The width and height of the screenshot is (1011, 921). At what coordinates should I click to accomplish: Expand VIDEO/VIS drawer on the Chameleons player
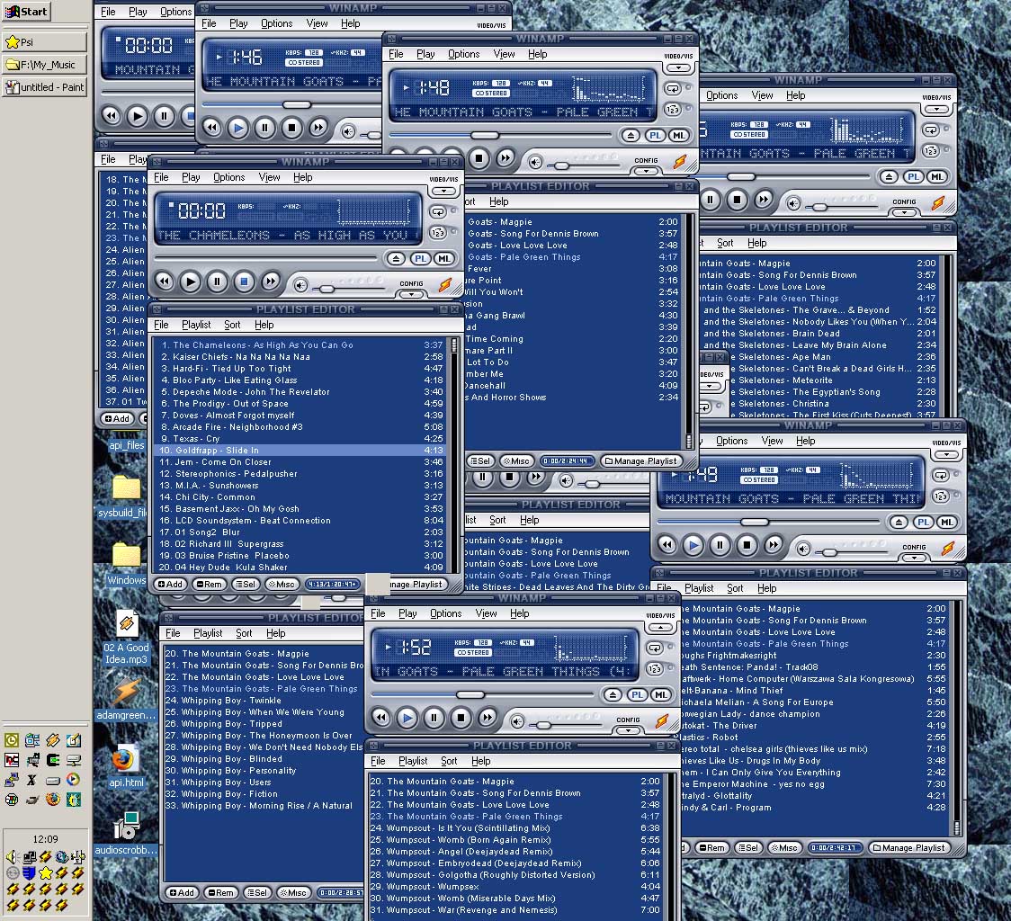pos(443,192)
